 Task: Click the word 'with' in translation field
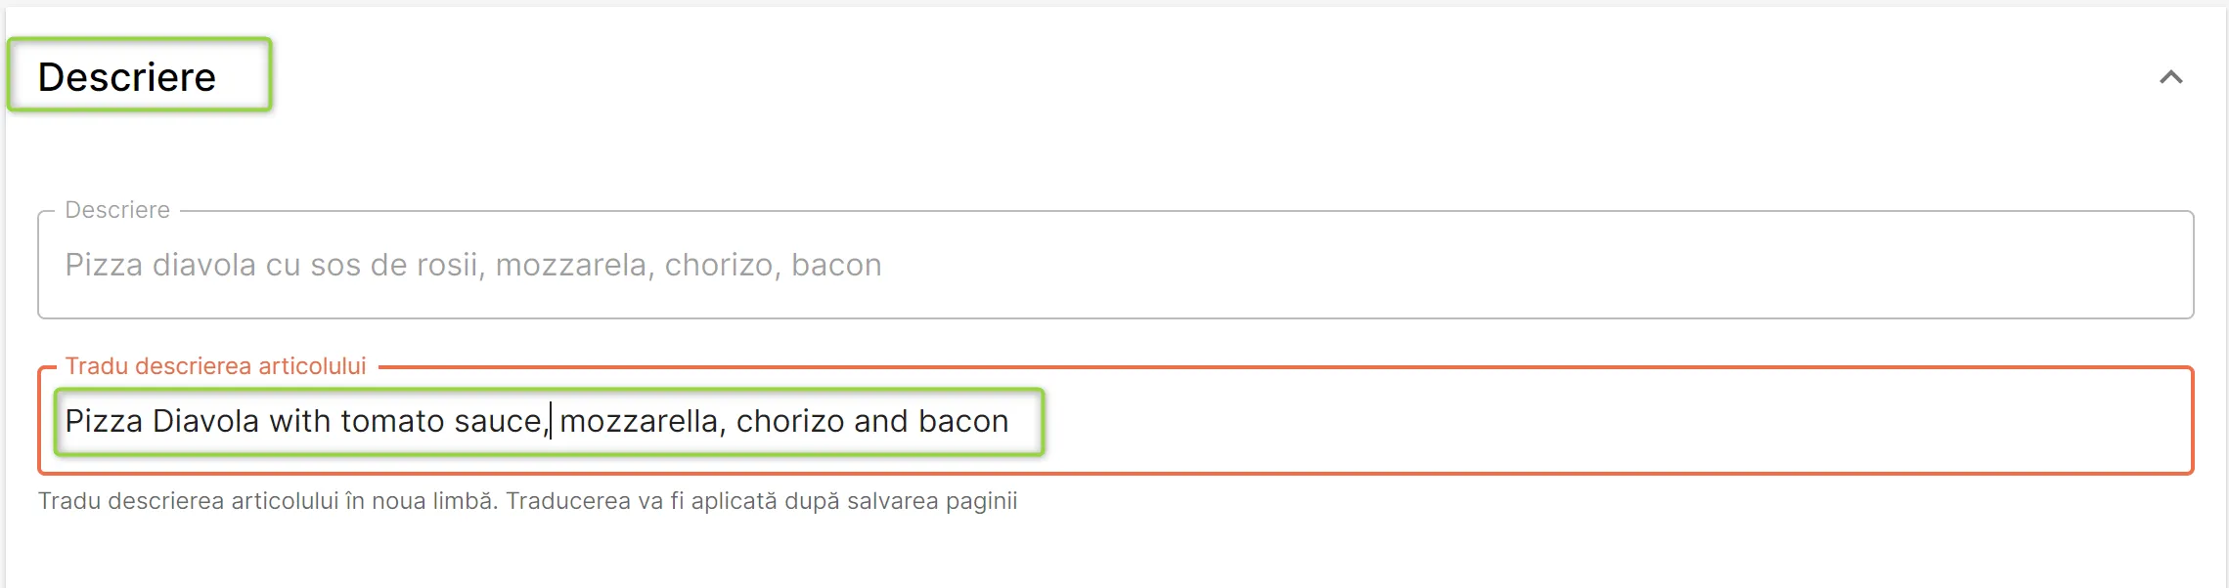pyautogui.click(x=300, y=421)
